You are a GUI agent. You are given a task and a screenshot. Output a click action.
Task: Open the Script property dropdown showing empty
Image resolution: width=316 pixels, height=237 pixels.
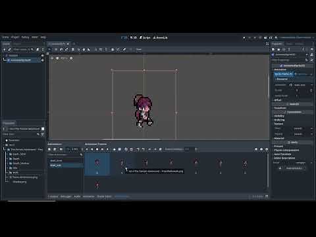point(311,163)
